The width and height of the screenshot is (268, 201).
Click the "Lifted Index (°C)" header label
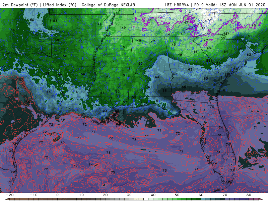pos(60,5)
